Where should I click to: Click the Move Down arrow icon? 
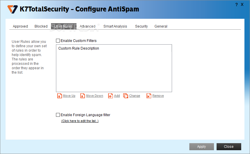click(x=83, y=96)
